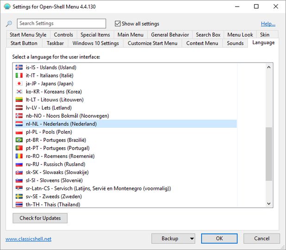The width and height of the screenshot is (286, 250).
Task: Select 'nb-NO - Noors Bokmål (Noorwegen)' row
Action: tap(126, 116)
